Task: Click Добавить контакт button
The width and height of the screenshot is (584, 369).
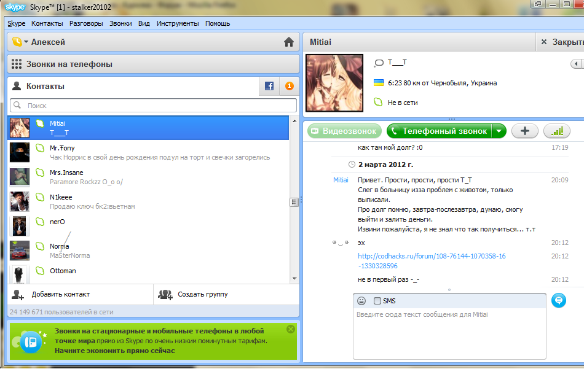Action: click(x=81, y=294)
